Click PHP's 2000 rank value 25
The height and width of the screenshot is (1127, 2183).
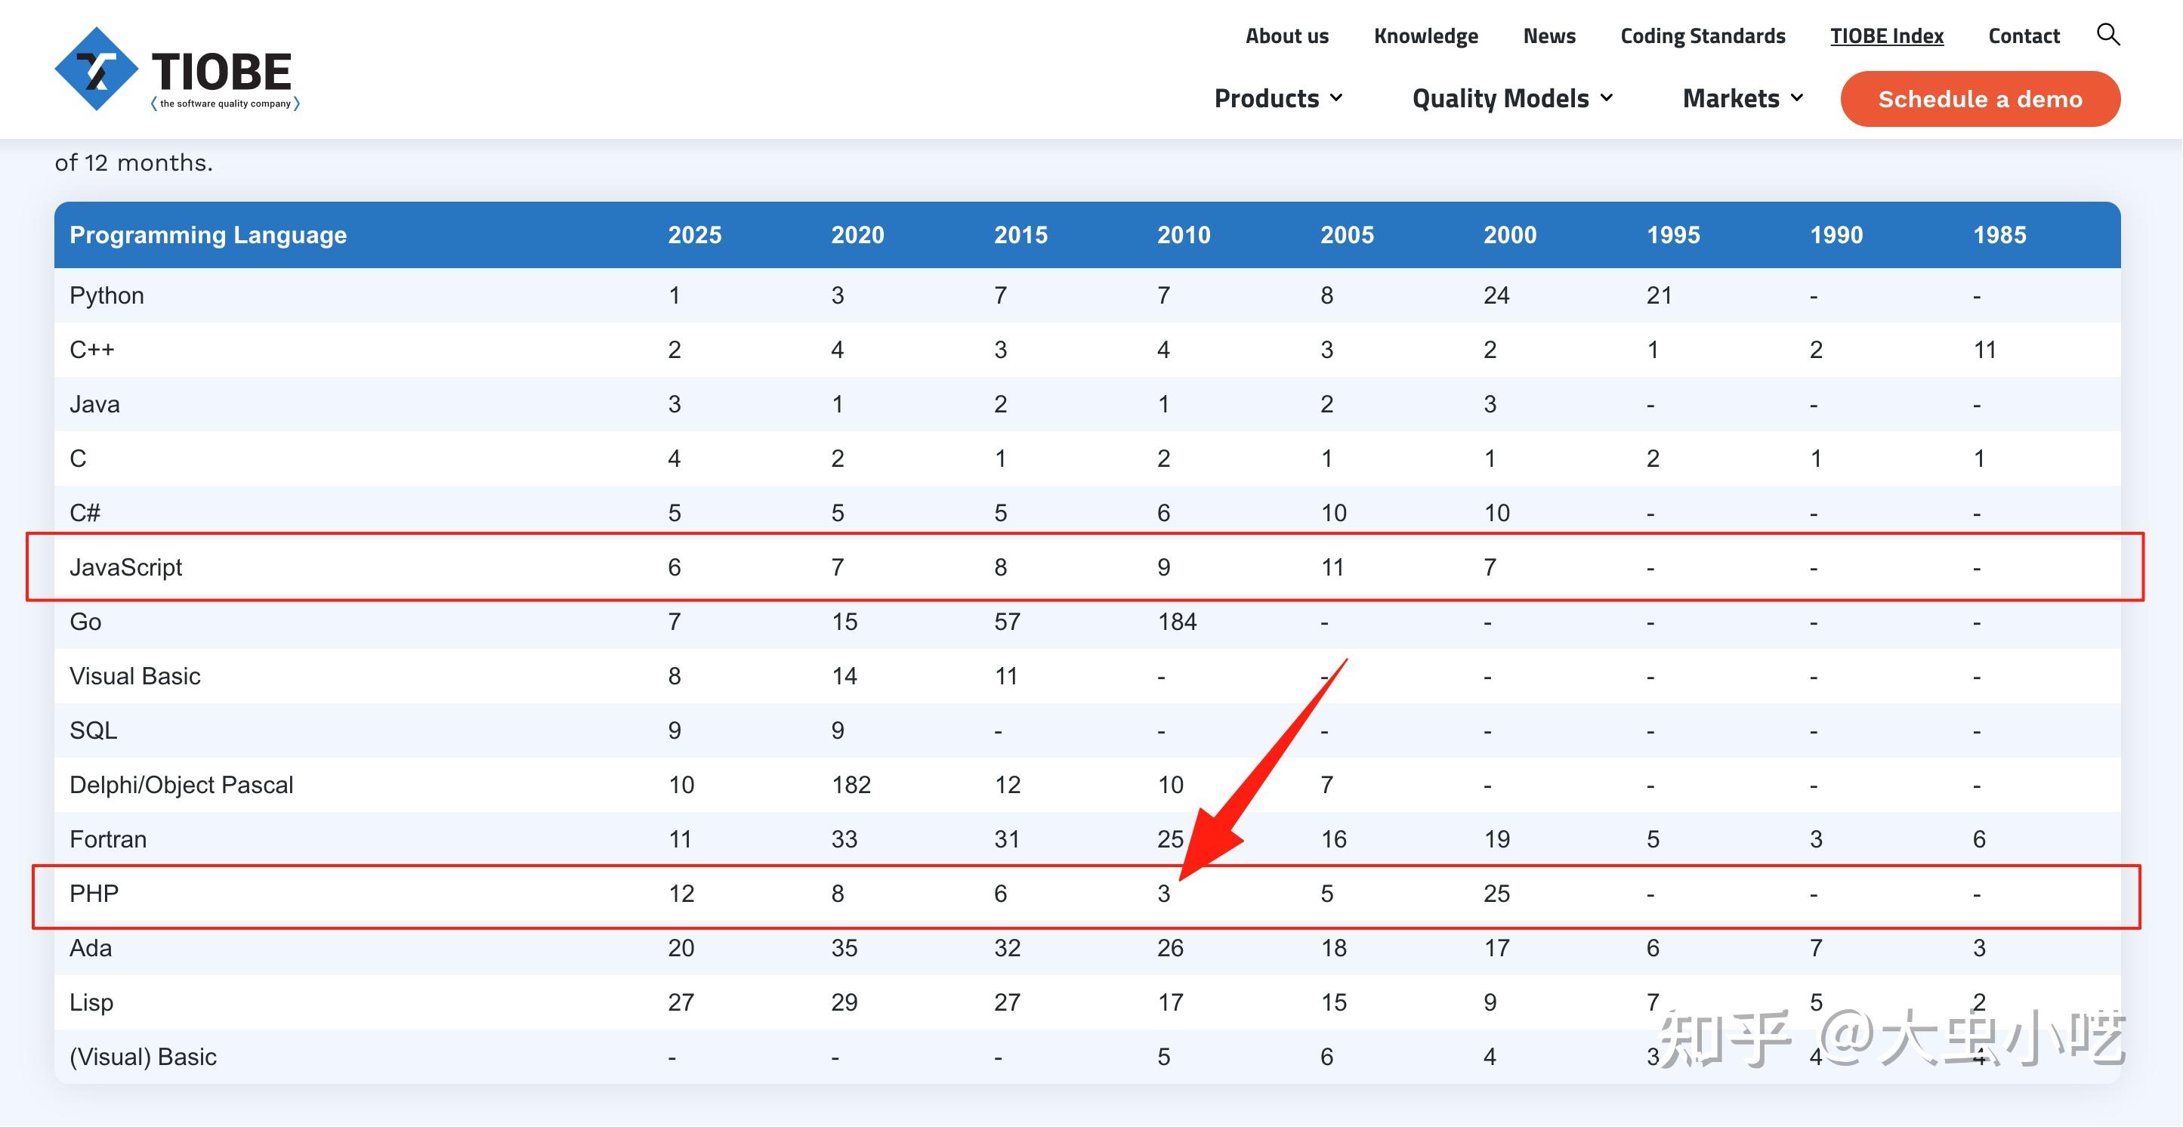coord(1496,893)
